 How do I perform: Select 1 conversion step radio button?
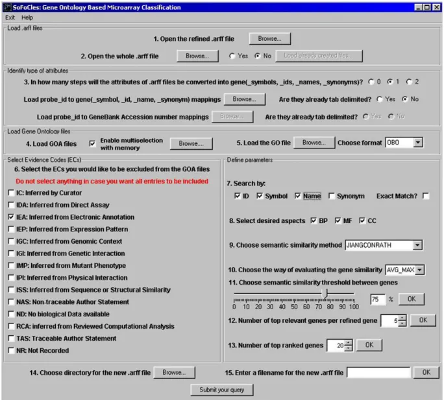click(x=390, y=82)
